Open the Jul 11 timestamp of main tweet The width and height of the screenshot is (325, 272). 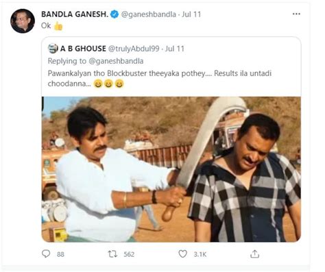pos(191,14)
